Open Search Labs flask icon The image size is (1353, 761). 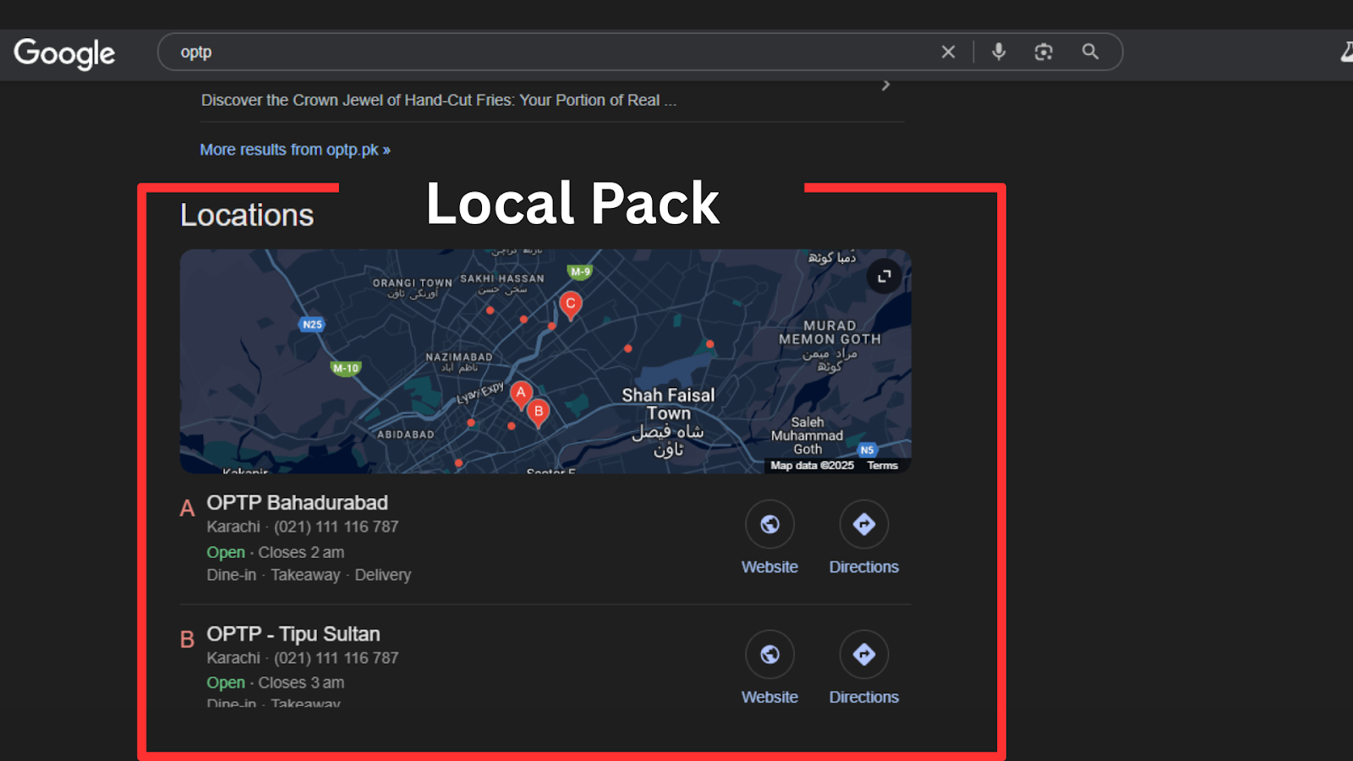pyautogui.click(x=1346, y=52)
